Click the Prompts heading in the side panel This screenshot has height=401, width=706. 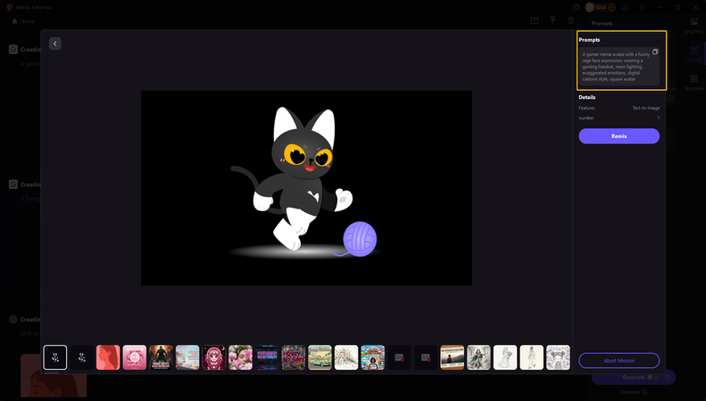click(x=589, y=40)
